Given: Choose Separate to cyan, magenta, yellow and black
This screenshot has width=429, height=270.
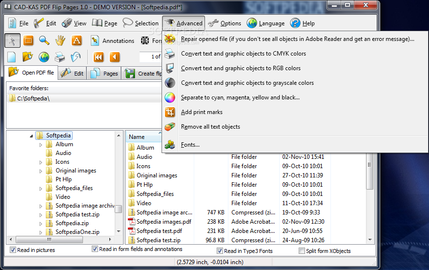Looking at the screenshot, I should coord(240,97).
